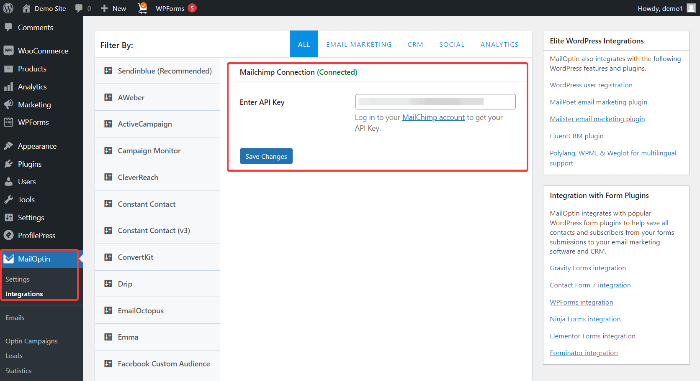Open MailOptin Integrations submenu
700x381 pixels.
24,294
